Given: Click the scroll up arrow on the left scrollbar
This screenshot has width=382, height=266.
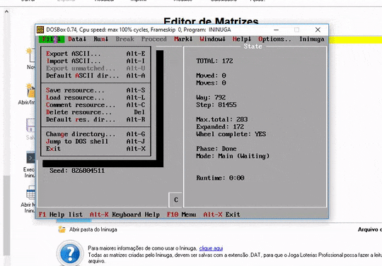Looking at the screenshot, I should click(6, 11).
